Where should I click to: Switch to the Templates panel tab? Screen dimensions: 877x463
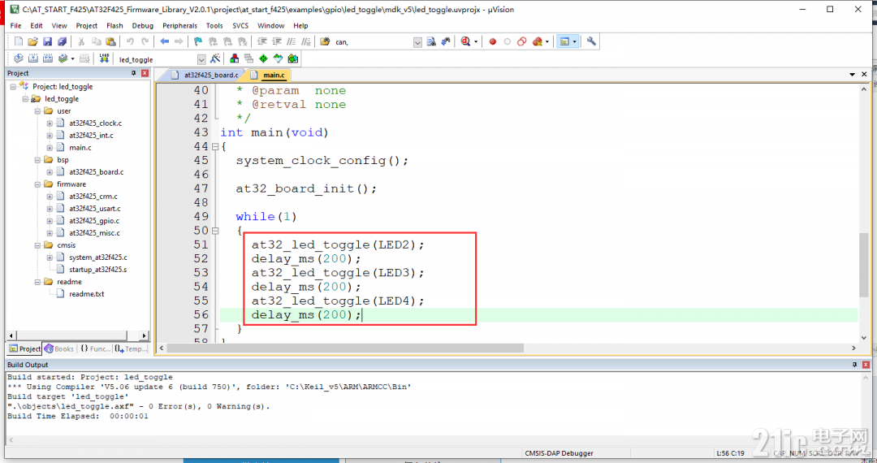tap(130, 348)
